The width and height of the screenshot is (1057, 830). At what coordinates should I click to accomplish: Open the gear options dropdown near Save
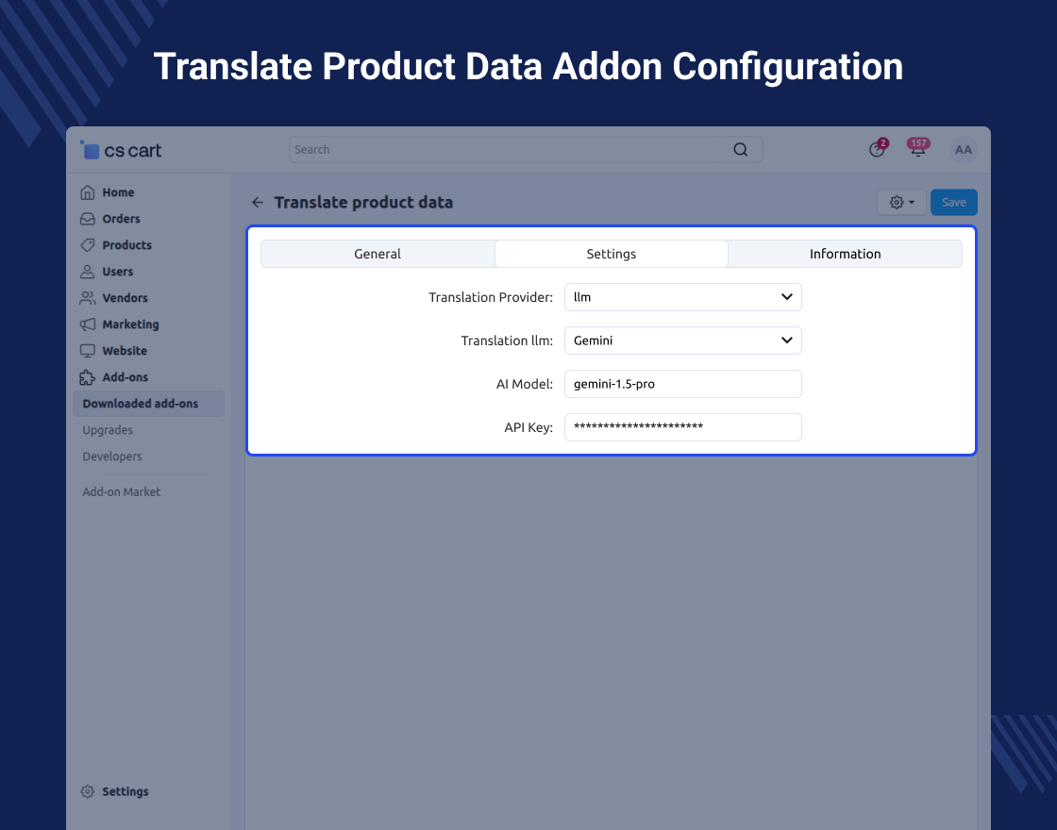click(901, 203)
